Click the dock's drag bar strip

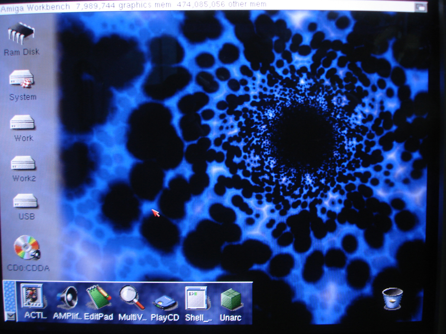pyautogui.click(x=10, y=296)
